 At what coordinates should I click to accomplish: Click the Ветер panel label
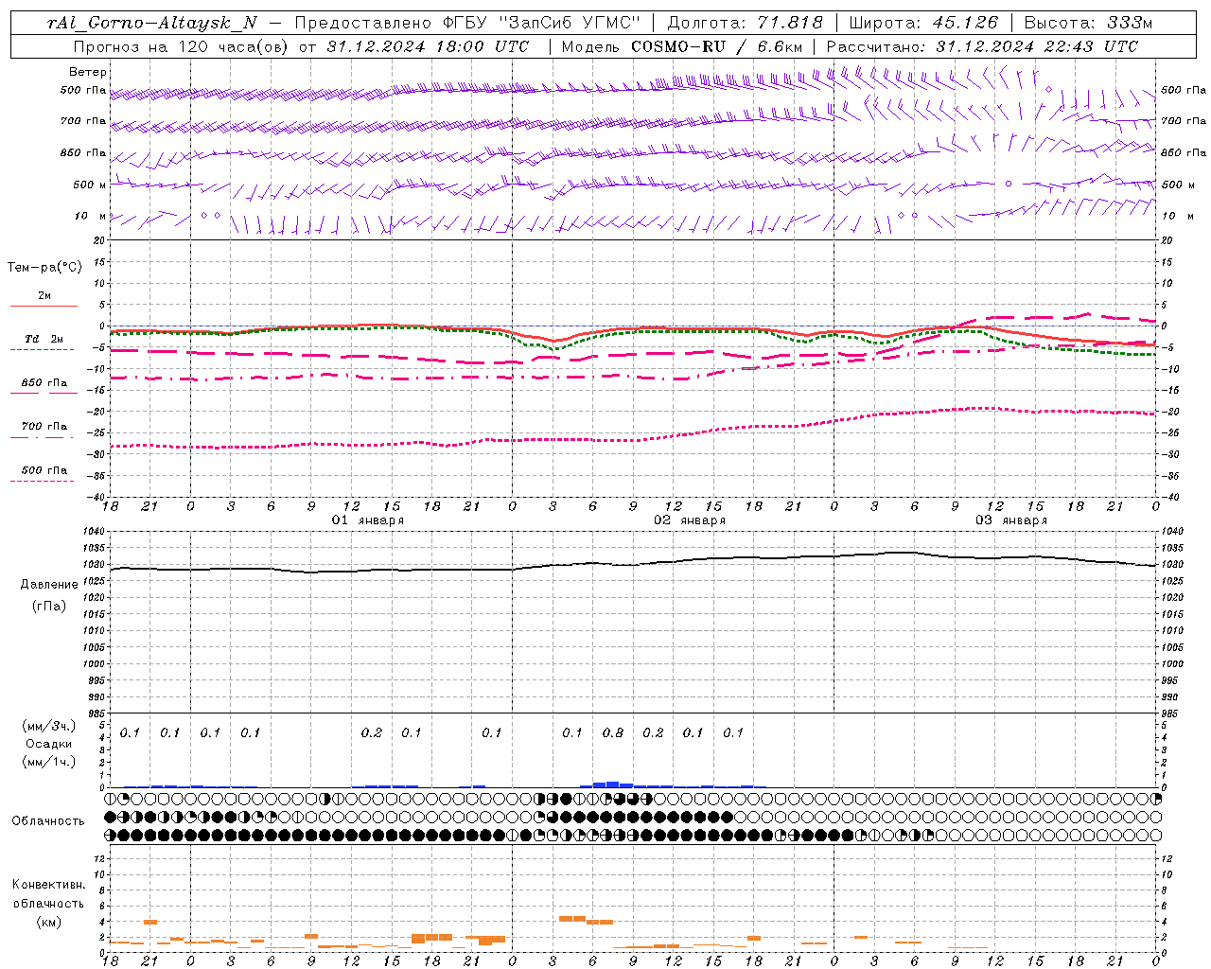tap(87, 72)
